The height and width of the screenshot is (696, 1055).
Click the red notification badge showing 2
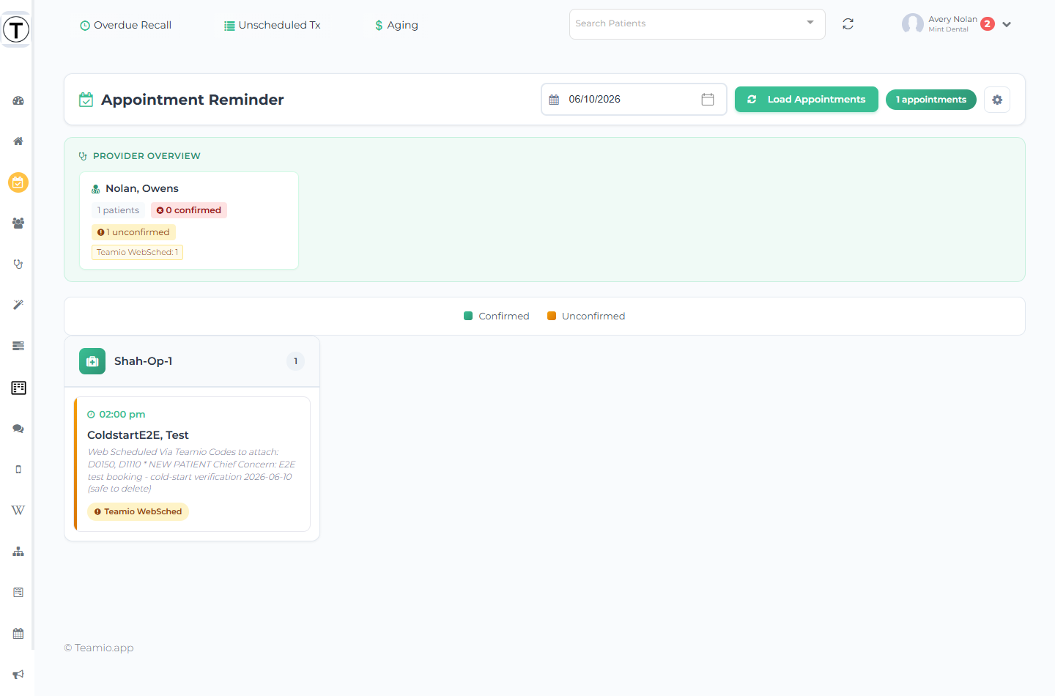coord(988,24)
